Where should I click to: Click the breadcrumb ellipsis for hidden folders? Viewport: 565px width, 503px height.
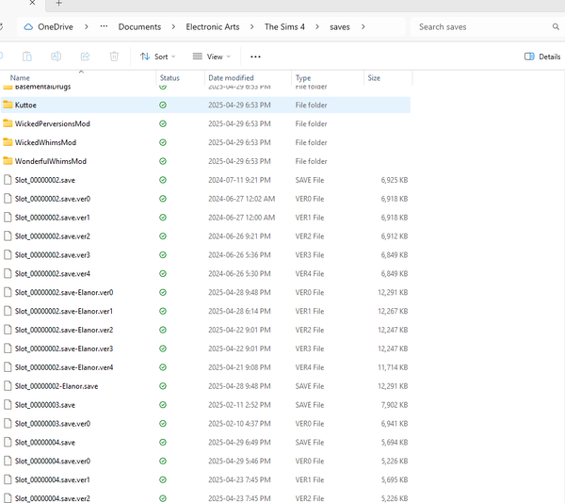104,26
